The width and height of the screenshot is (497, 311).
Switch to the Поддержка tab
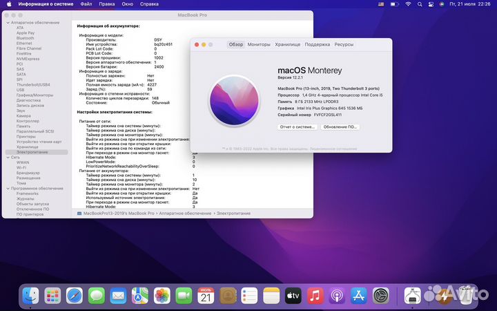[x=318, y=44]
